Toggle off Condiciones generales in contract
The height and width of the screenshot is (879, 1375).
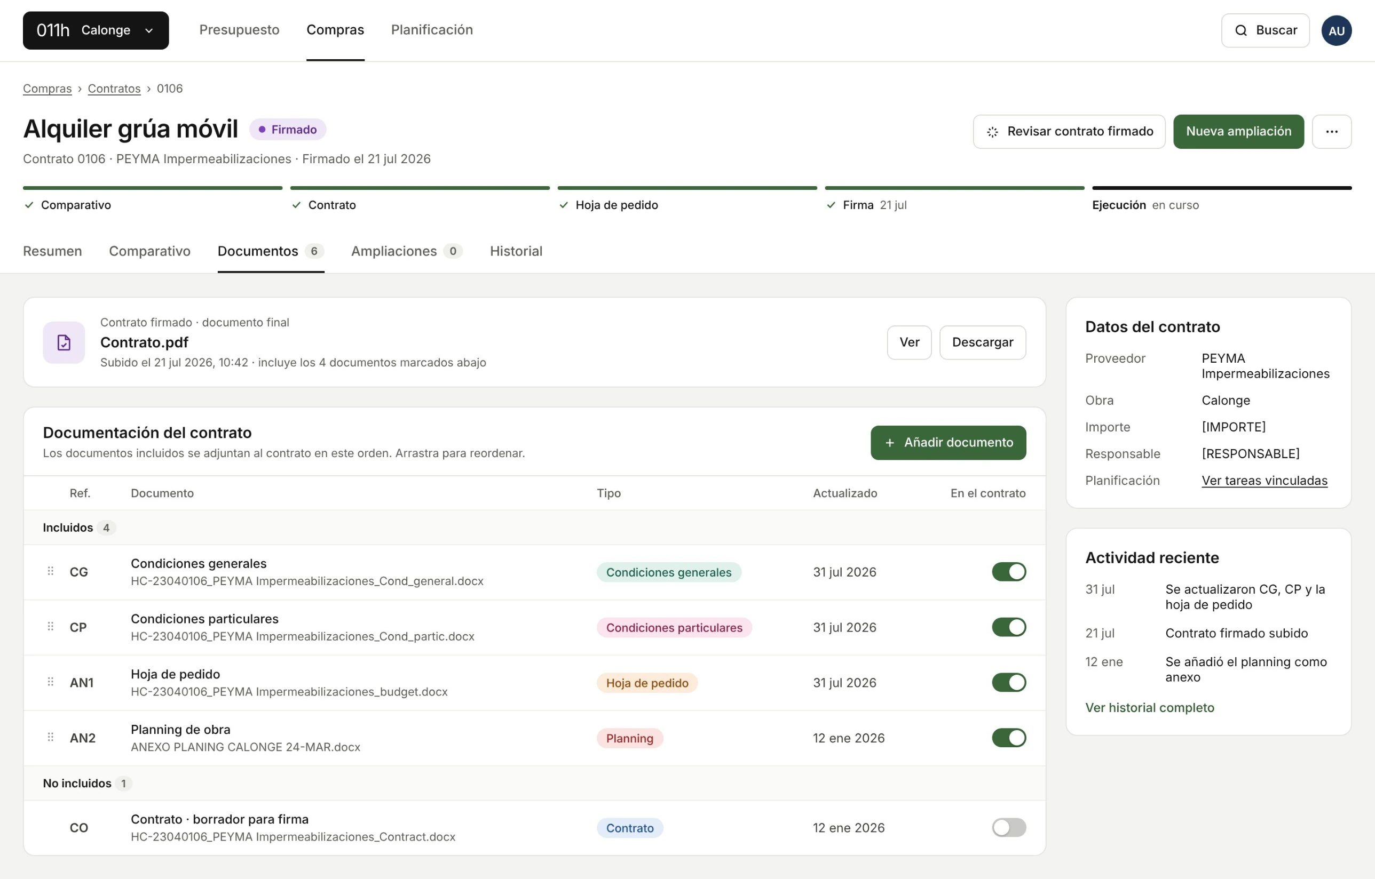(x=1009, y=572)
